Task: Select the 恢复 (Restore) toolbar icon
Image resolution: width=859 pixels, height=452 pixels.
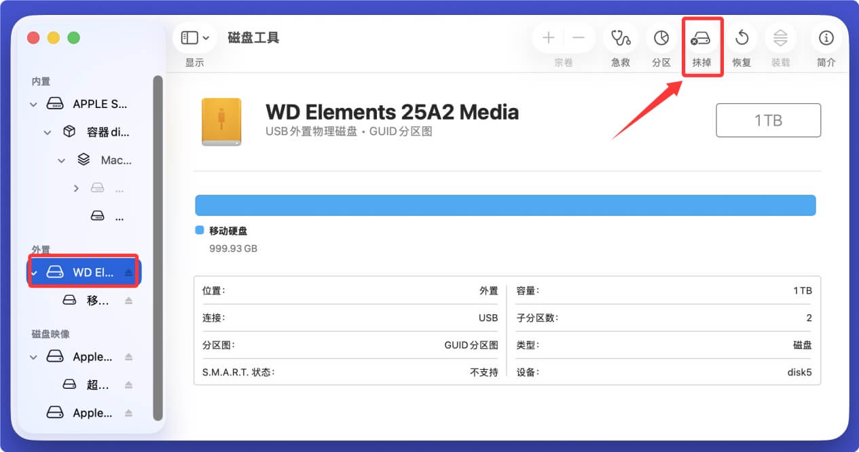Action: [742, 39]
